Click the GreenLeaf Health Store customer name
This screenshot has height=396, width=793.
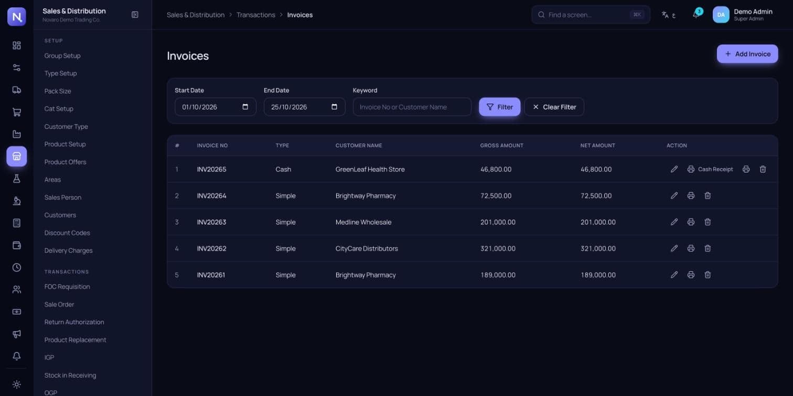click(x=370, y=169)
